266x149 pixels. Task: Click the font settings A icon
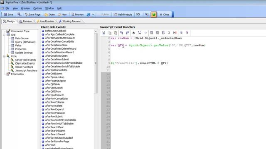click(x=146, y=14)
